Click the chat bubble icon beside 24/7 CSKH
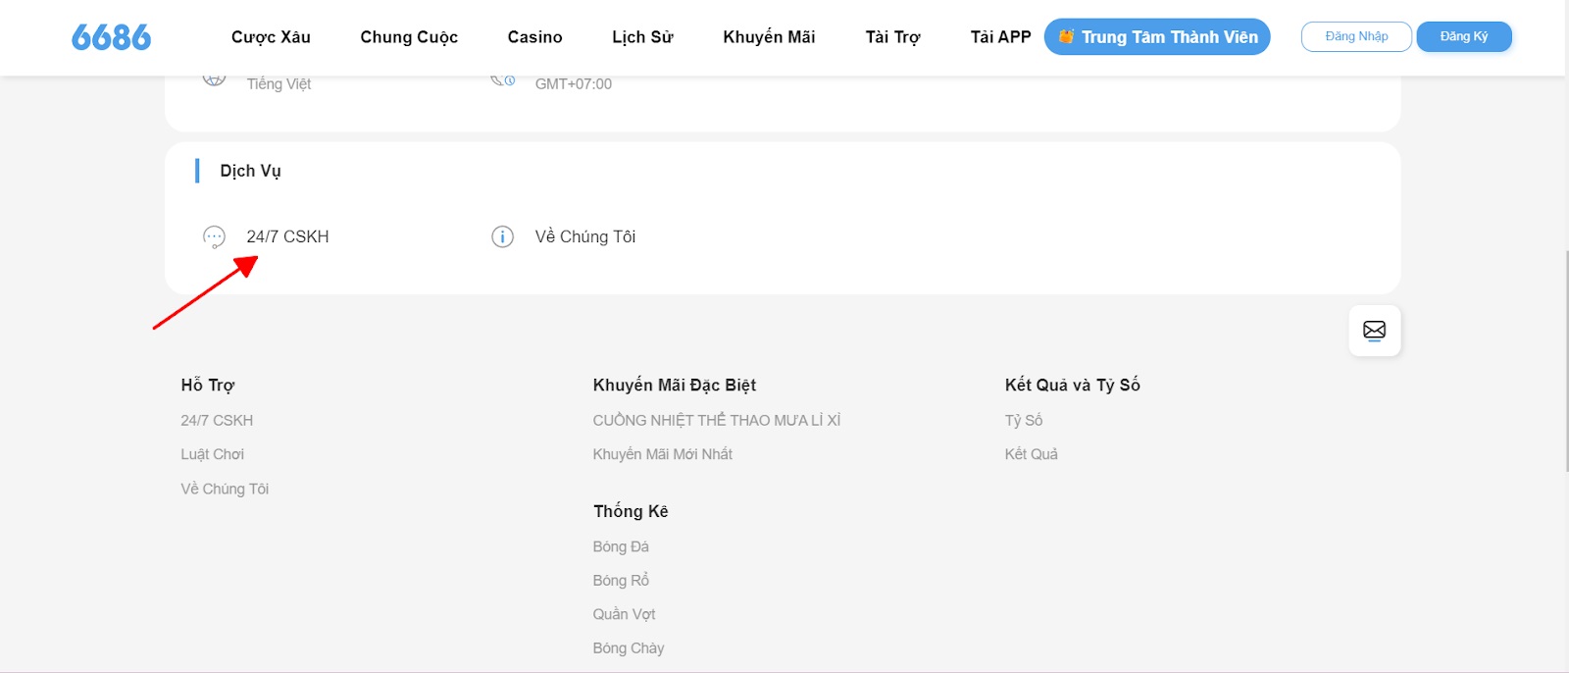 (x=214, y=236)
